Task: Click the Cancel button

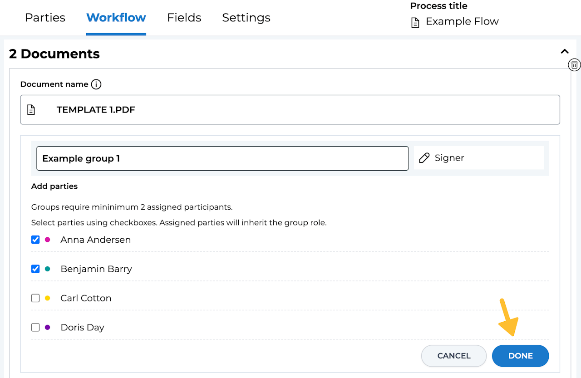Action: click(x=453, y=356)
